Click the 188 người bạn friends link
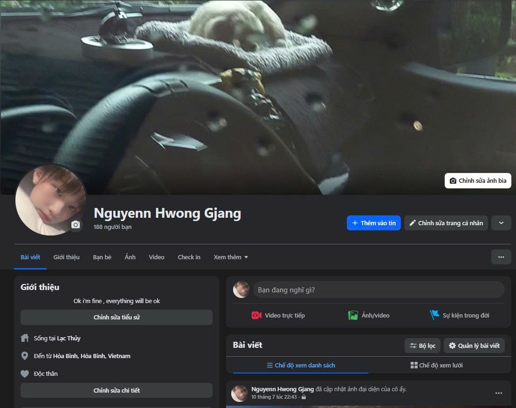Viewport: 516px width, 408px height. click(x=112, y=227)
